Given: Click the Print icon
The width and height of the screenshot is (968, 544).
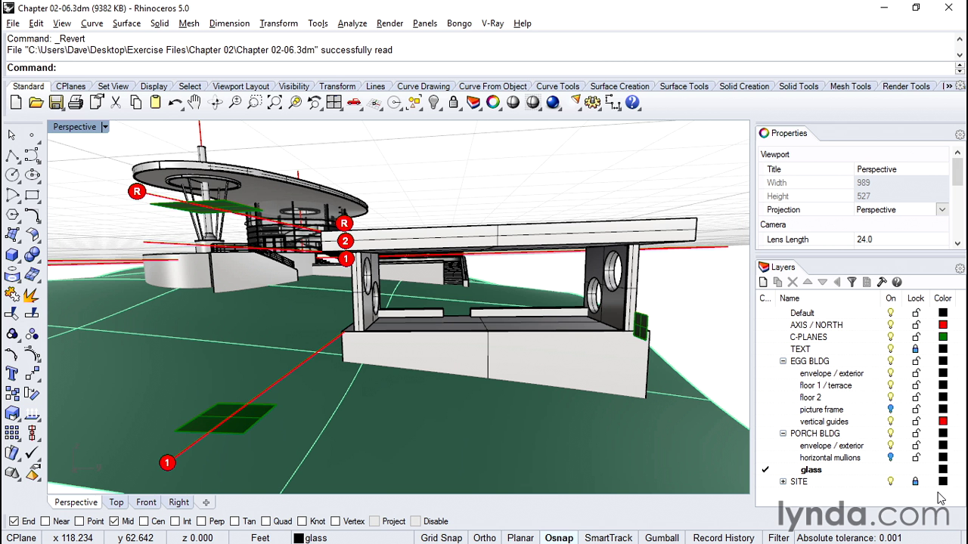Looking at the screenshot, I should (76, 103).
